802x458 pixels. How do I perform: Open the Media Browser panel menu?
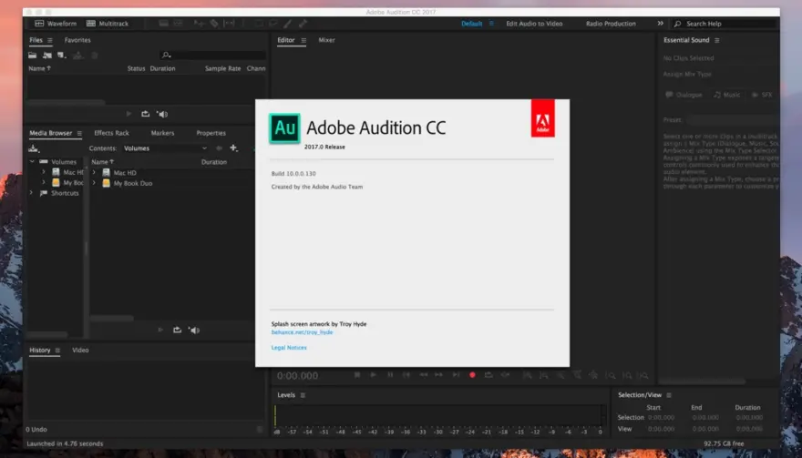79,133
